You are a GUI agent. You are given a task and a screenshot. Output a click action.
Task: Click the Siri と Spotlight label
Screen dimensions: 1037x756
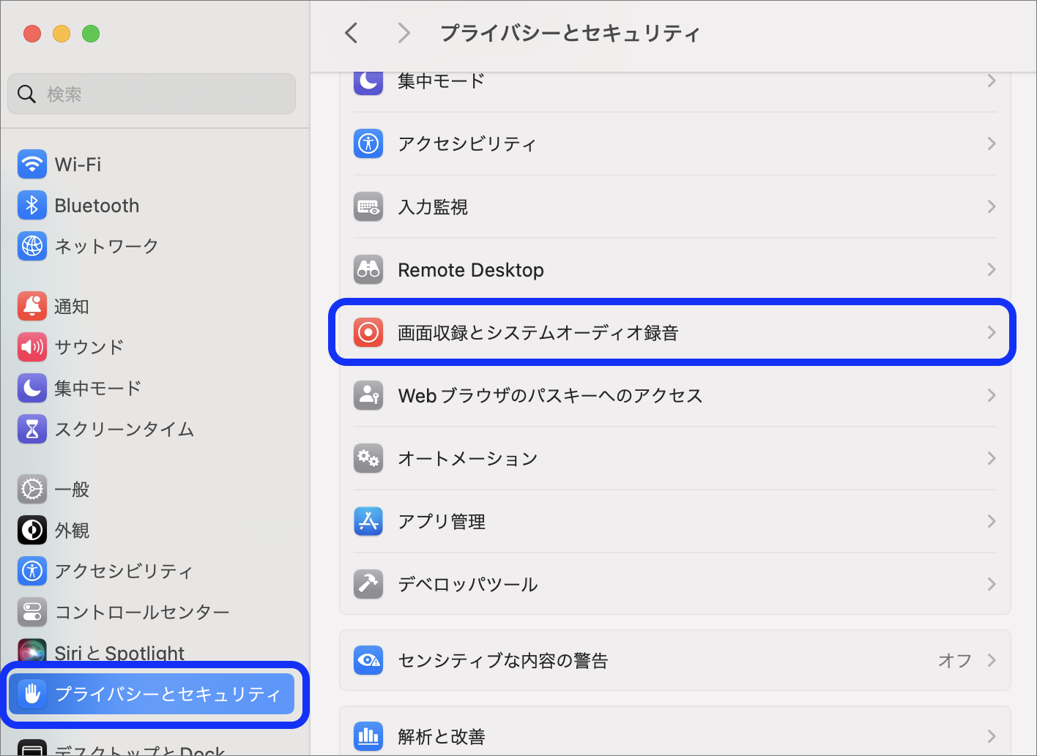coord(119,652)
